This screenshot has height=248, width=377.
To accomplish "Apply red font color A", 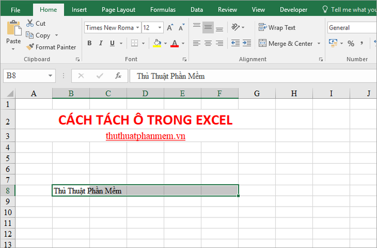I will (174, 43).
